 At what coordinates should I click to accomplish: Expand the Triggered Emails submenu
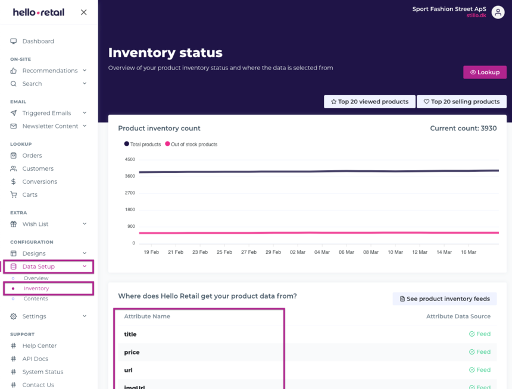pos(85,113)
